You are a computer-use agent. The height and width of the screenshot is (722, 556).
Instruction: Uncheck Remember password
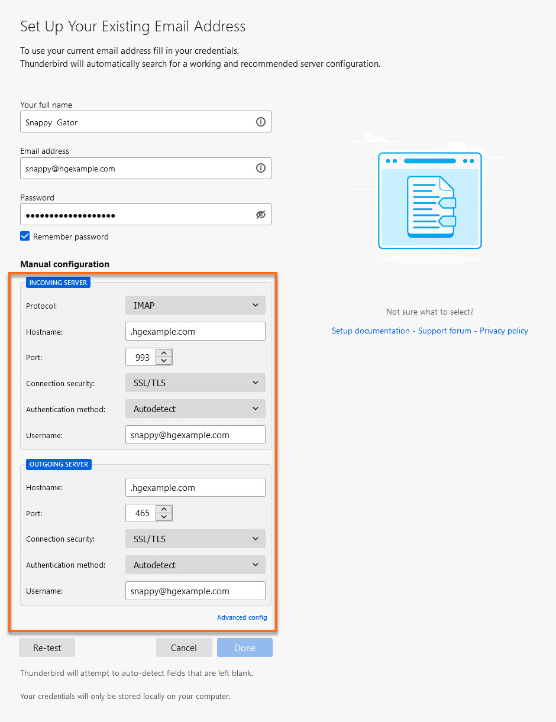pos(25,236)
